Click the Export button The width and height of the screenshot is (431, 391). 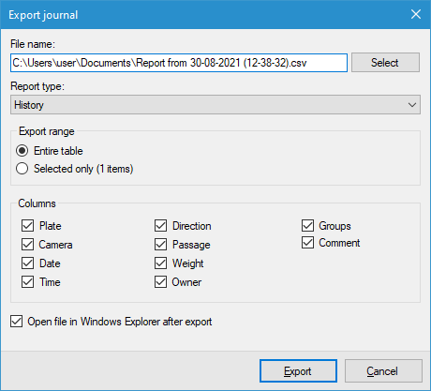(298, 370)
